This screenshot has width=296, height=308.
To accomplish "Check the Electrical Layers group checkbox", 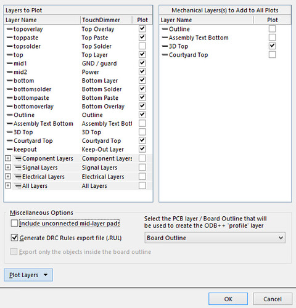I will (x=142, y=177).
